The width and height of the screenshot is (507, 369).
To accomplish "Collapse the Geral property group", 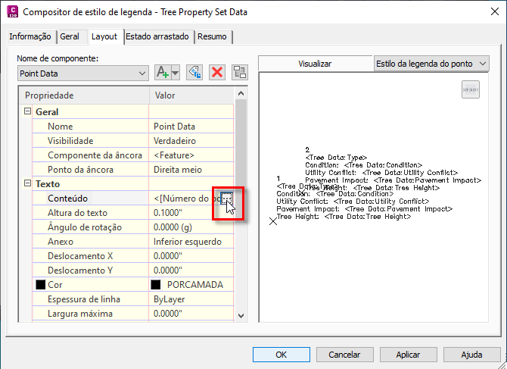I will [28, 111].
